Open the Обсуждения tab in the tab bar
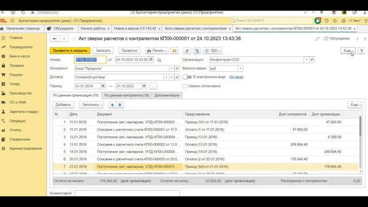The width and height of the screenshot is (368, 207). [61, 28]
